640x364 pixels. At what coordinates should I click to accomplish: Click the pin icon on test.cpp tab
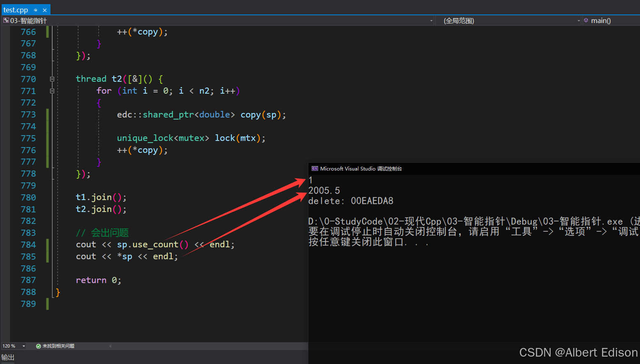click(36, 10)
